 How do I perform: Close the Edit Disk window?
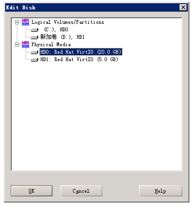[x=183, y=7]
